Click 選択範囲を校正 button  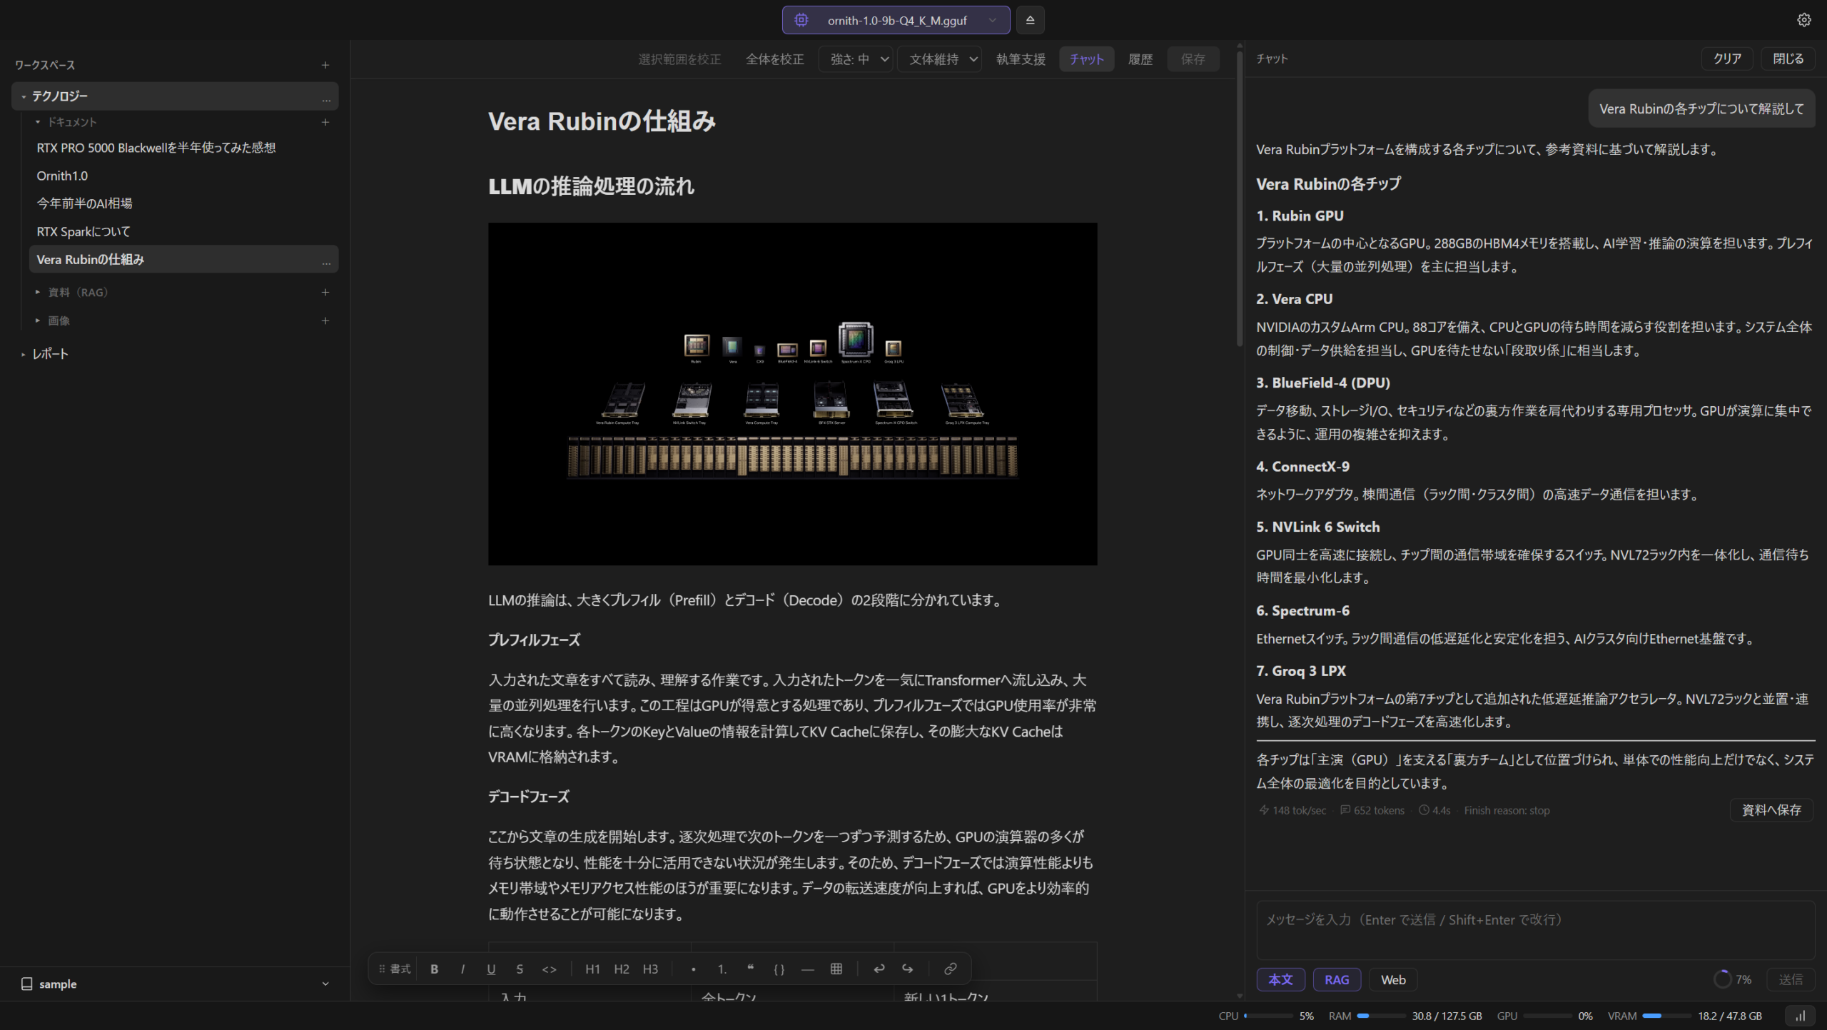pyautogui.click(x=679, y=59)
